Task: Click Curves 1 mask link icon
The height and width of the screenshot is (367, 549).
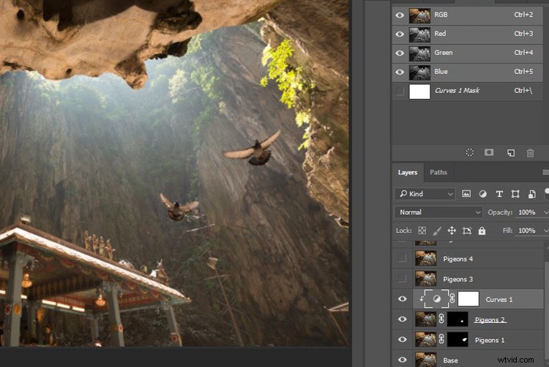Action: point(452,299)
